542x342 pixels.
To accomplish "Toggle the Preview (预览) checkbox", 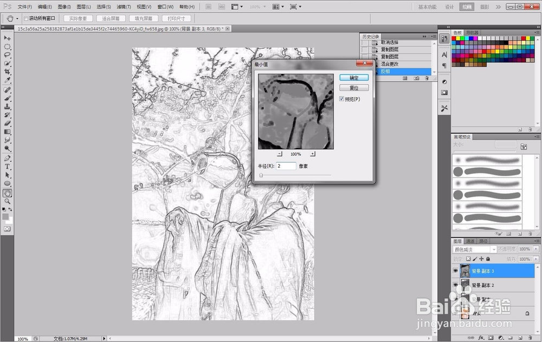I will click(341, 99).
